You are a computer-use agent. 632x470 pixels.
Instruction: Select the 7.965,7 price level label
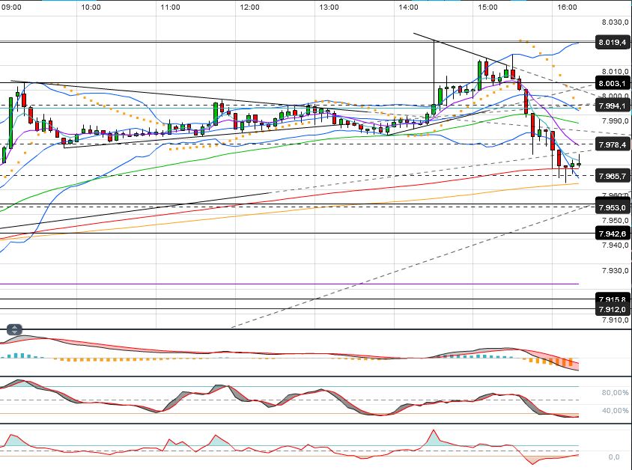pyautogui.click(x=613, y=176)
